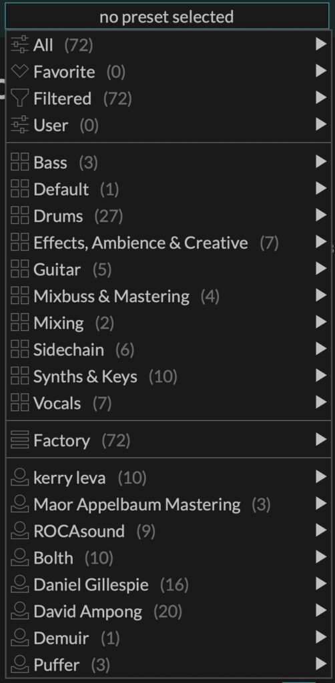
Task: Open the Daniel Gillespie author presets
Action: pos(167,584)
